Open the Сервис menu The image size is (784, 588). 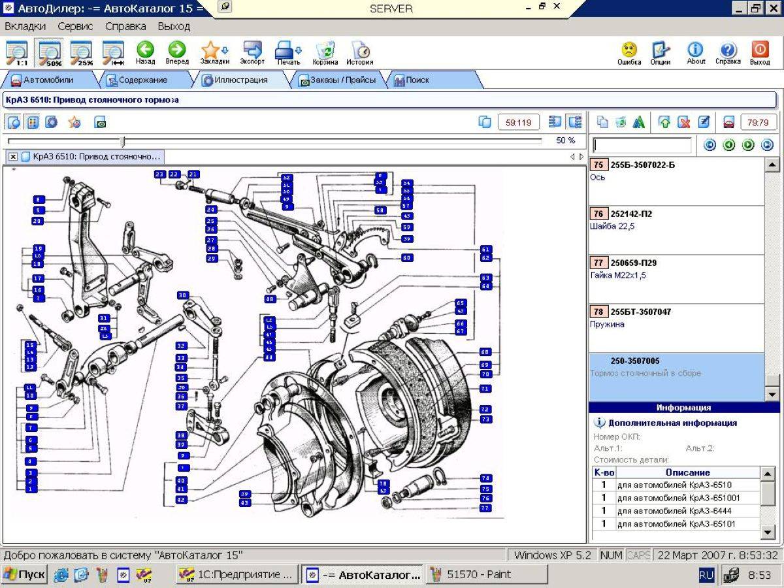click(75, 27)
